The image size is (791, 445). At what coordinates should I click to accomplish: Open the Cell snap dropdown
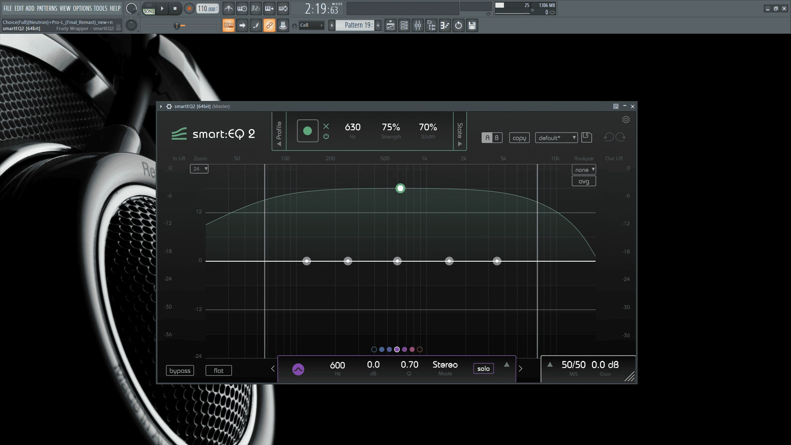311,26
